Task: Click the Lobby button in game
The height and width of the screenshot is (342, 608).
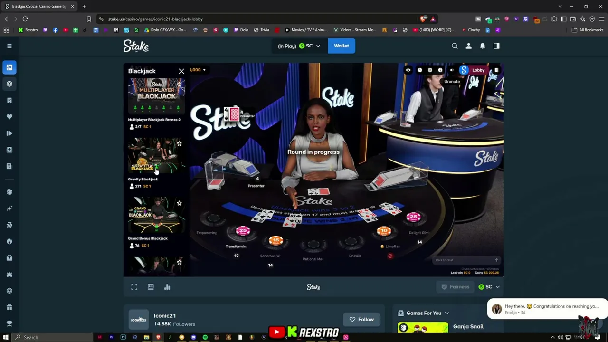Action: click(x=478, y=70)
